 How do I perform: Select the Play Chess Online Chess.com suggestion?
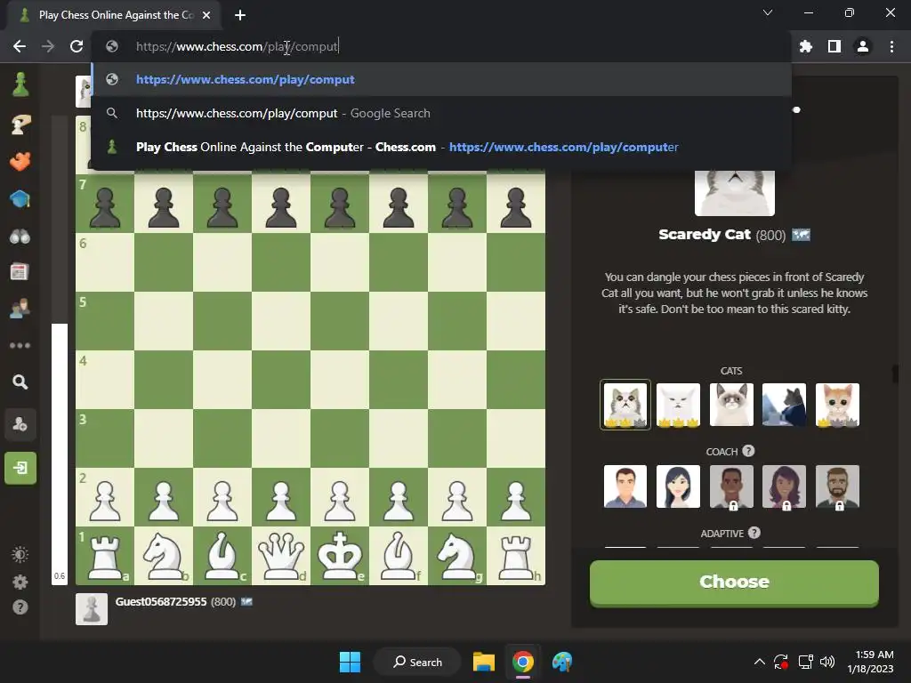click(x=441, y=147)
